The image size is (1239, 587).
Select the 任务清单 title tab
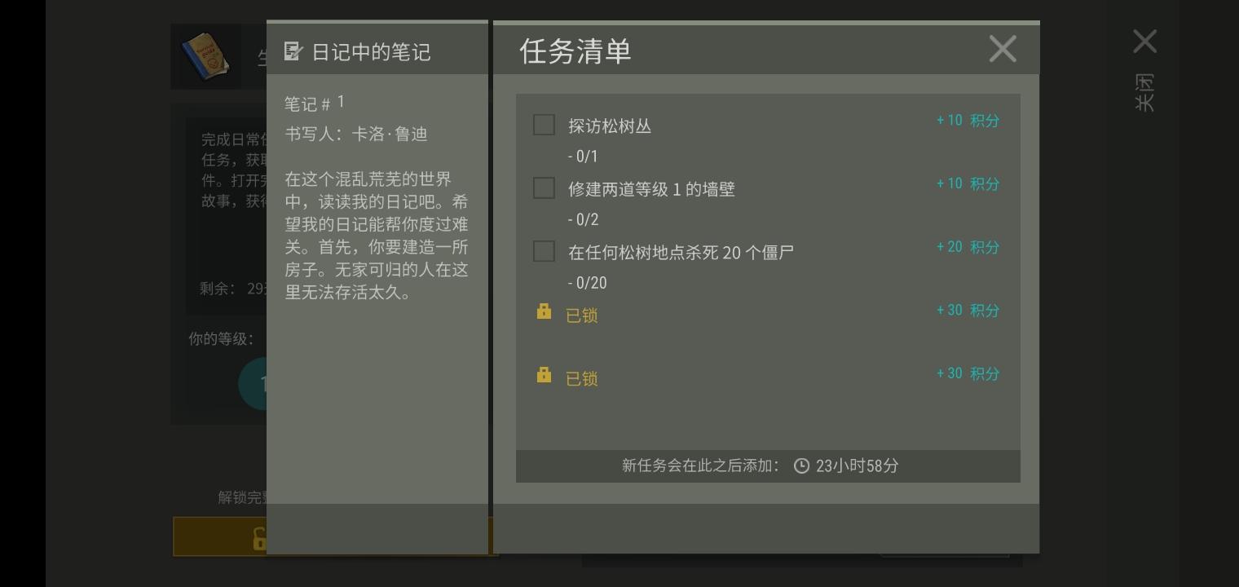pos(575,51)
